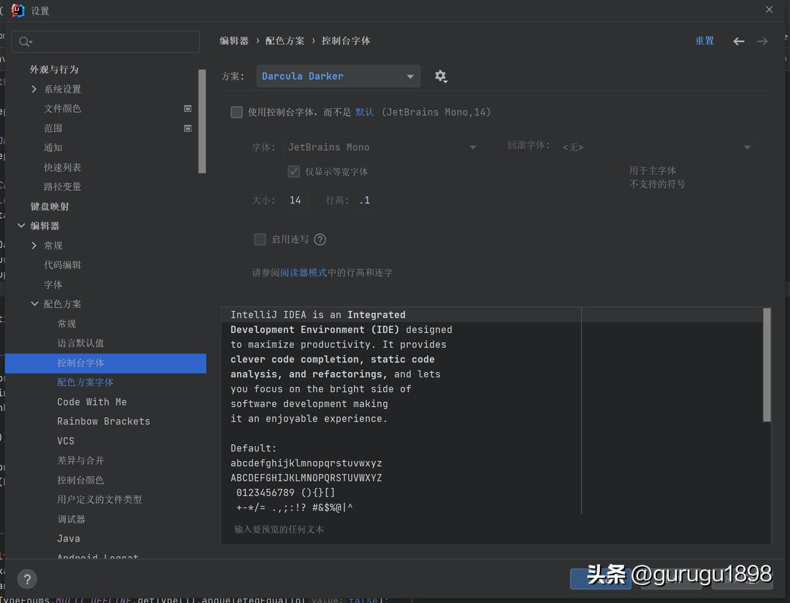790x603 pixels.
Task: Click the help question mark beside 启用连写
Action: 320,239
